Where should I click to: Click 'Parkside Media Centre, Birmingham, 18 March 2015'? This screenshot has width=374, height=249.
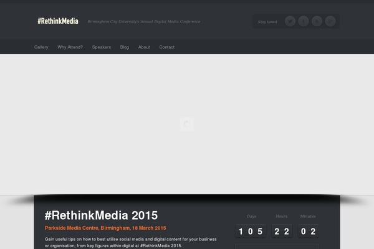105,228
